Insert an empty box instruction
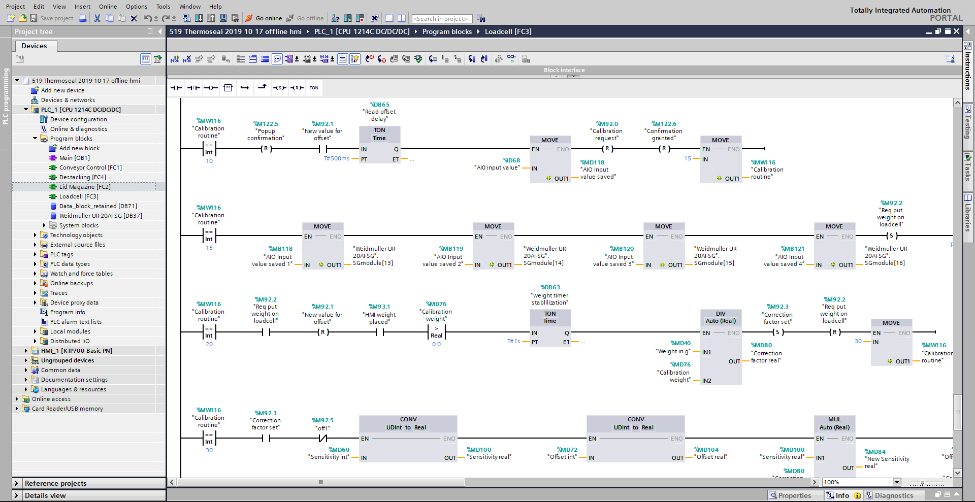Image resolution: width=975 pixels, height=502 pixels. point(228,88)
